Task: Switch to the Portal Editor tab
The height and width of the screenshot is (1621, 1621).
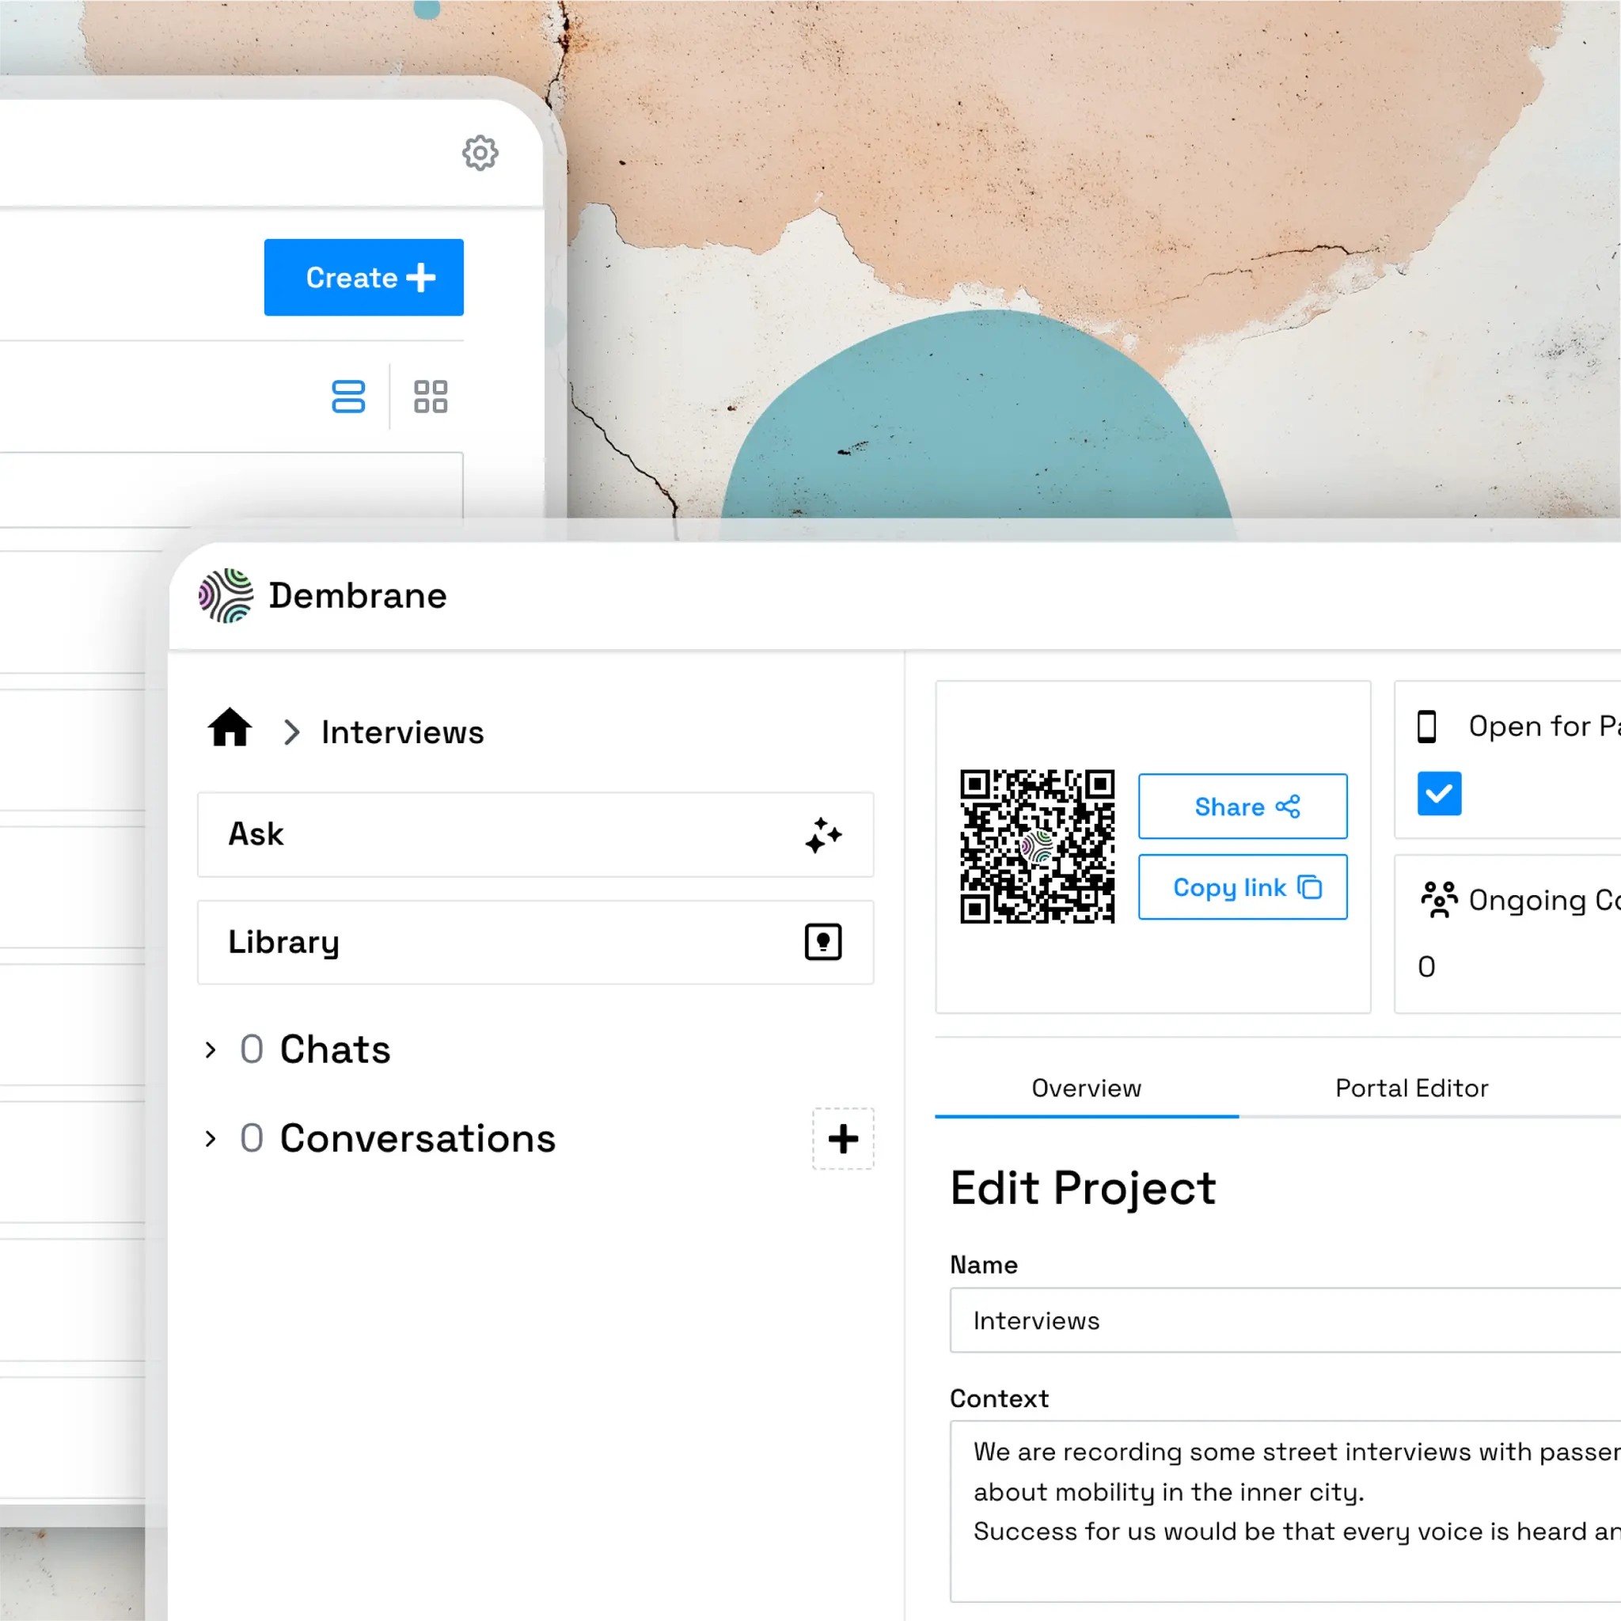Action: [1411, 1088]
